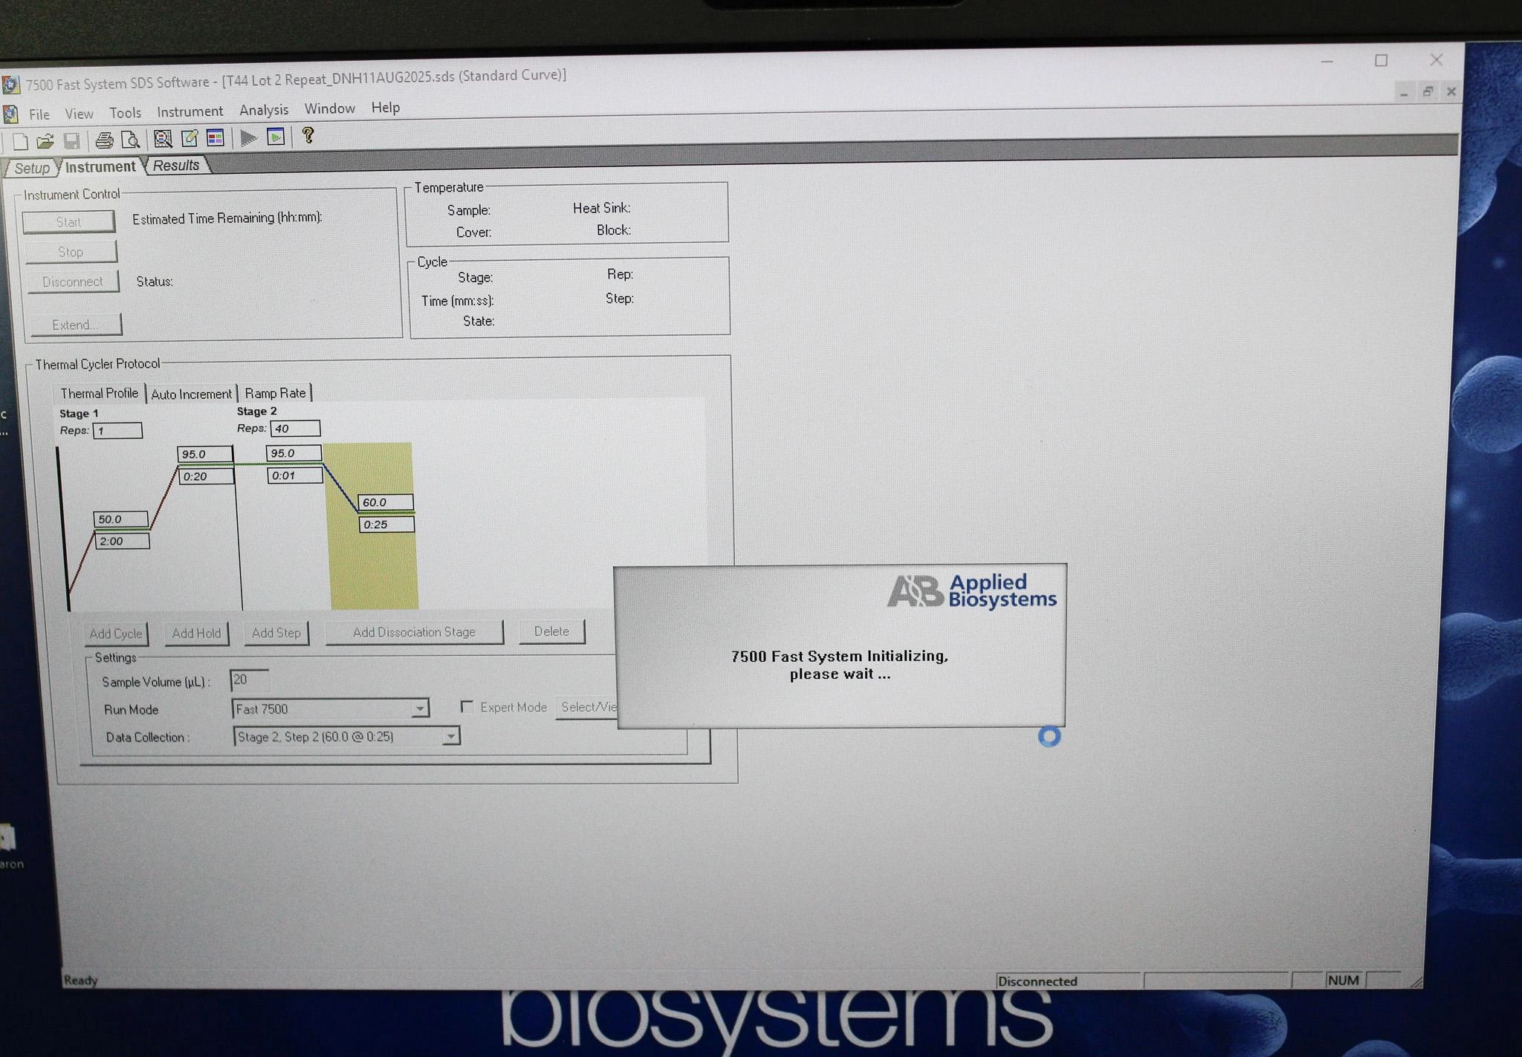Image resolution: width=1522 pixels, height=1057 pixels.
Task: Click the Open file folder icon
Action: click(45, 141)
